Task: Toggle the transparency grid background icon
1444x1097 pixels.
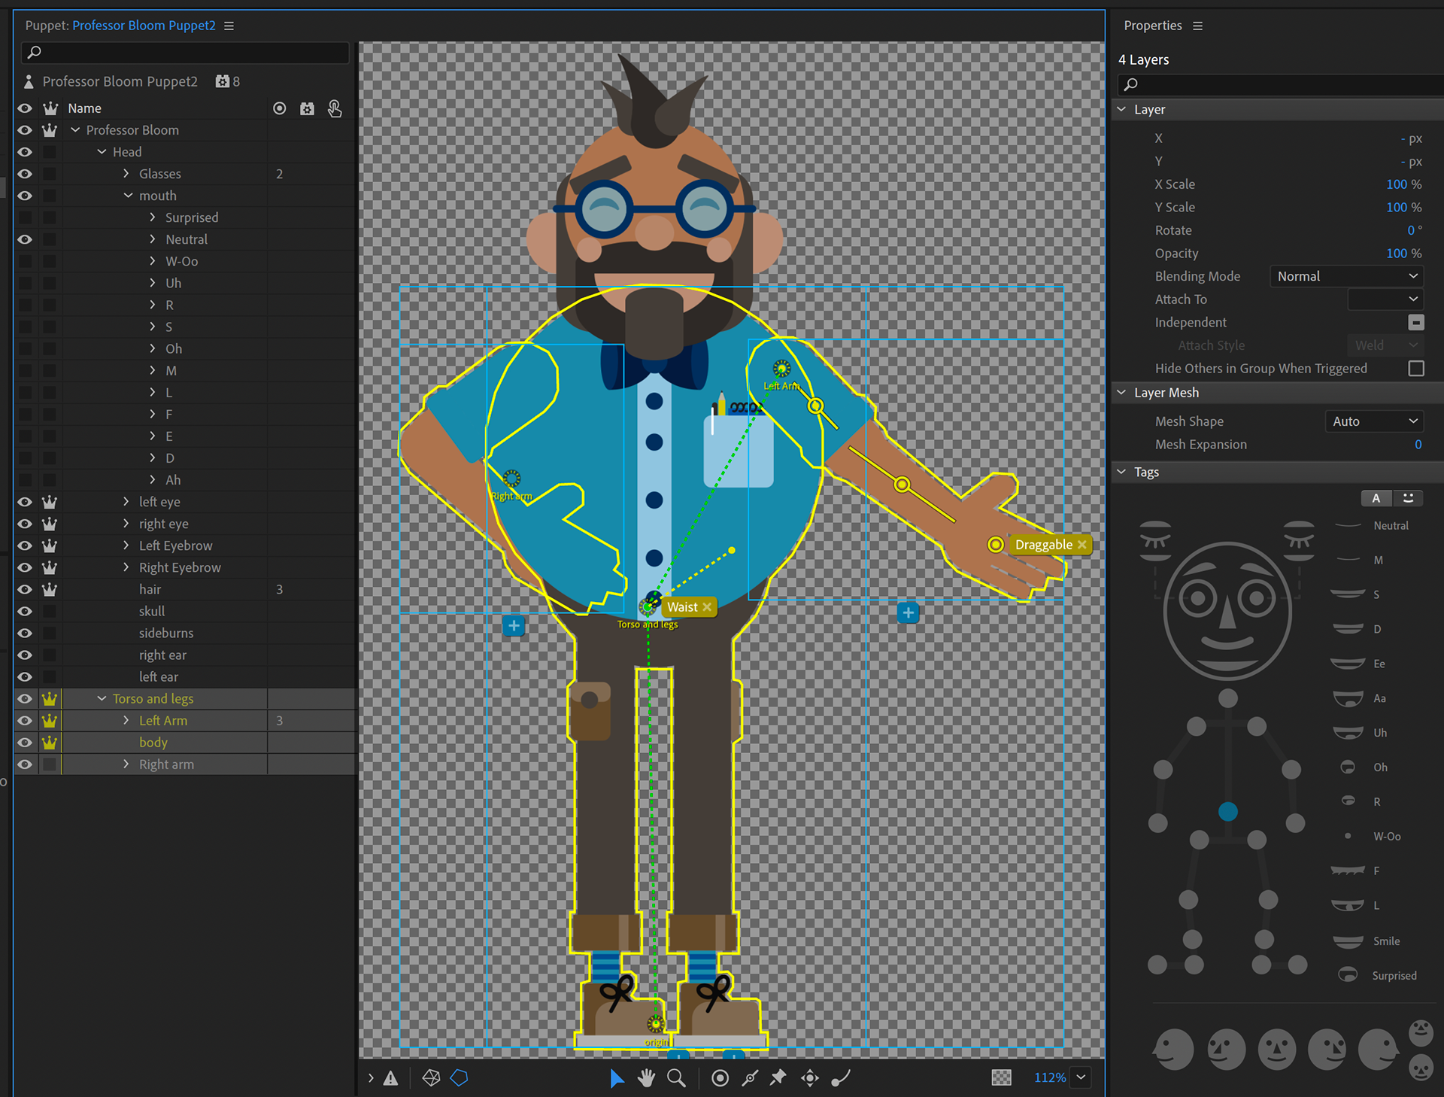Action: [x=1001, y=1077]
